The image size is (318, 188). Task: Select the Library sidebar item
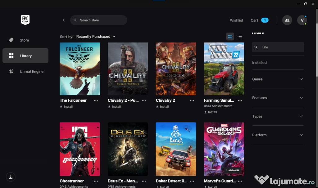click(25, 56)
